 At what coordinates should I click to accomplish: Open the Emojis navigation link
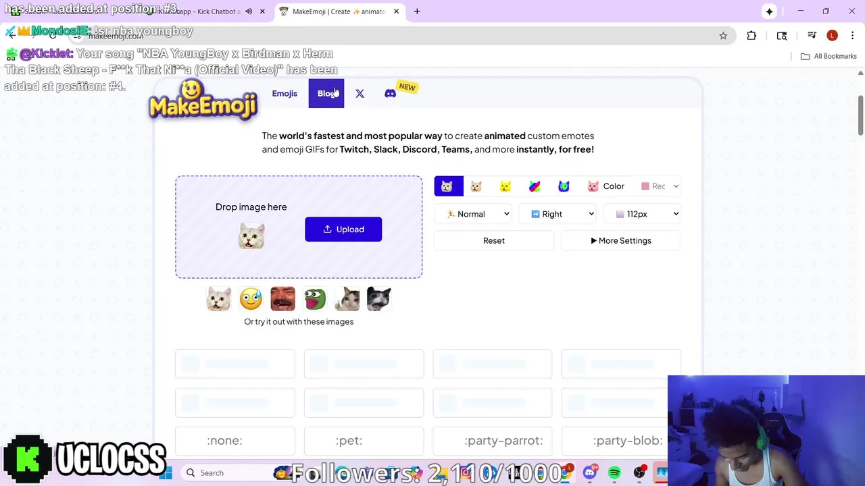pyautogui.click(x=285, y=93)
